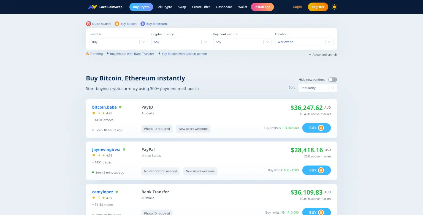Toggle light/dark theme sun icon
This screenshot has width=423, height=215.
[334, 7]
